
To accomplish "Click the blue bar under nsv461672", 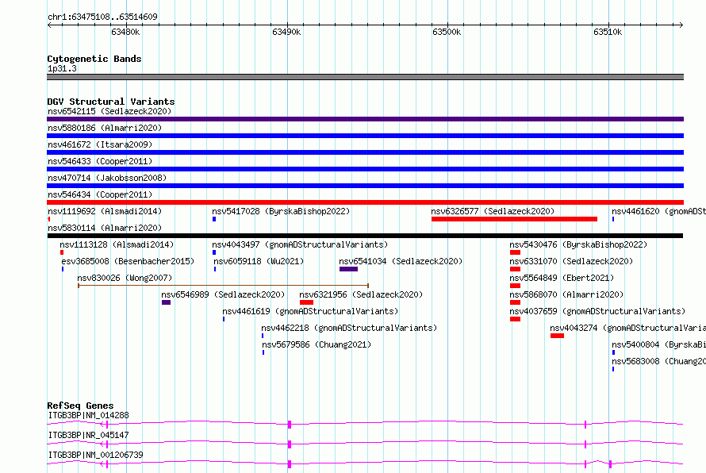I will pyautogui.click(x=365, y=152).
